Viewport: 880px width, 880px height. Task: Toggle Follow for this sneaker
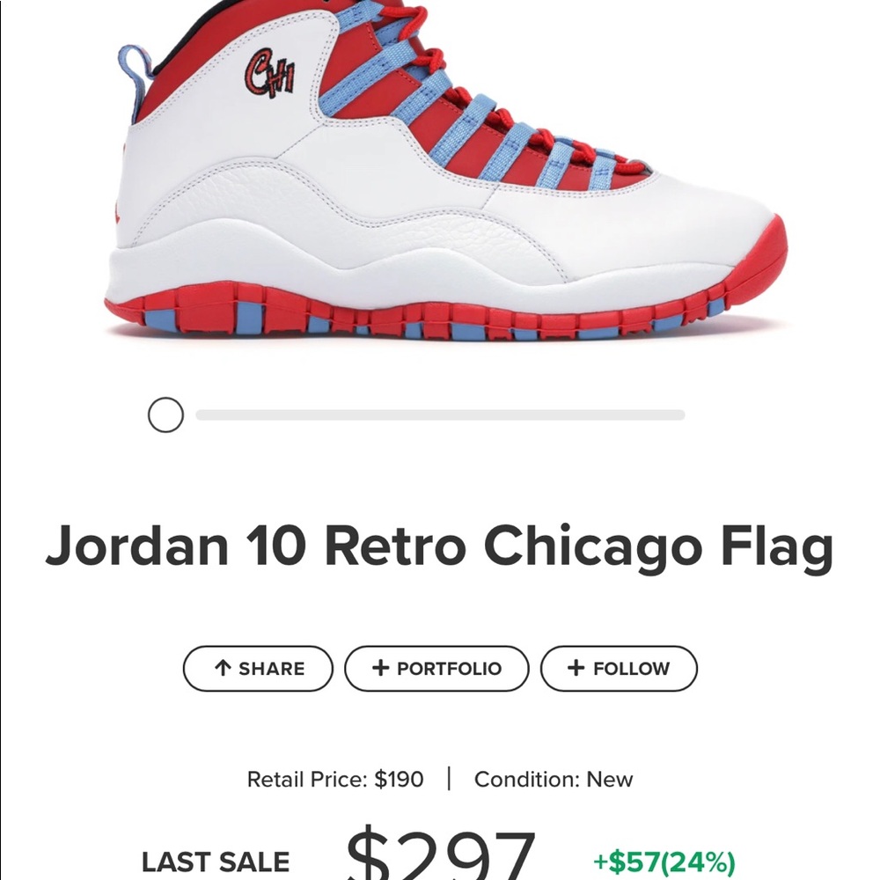tap(618, 668)
